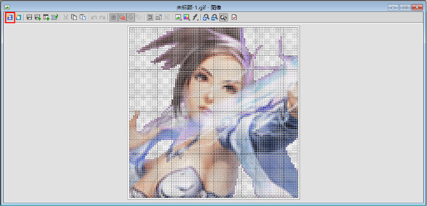Open the image picture dropdown icon
The image size is (427, 206).
(x=178, y=18)
